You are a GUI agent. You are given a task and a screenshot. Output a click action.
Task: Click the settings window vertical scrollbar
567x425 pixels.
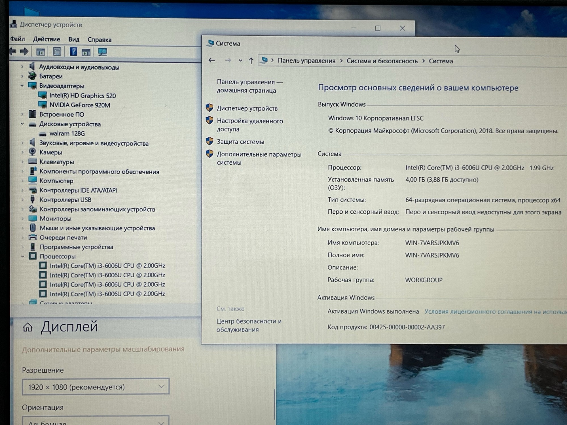274,404
